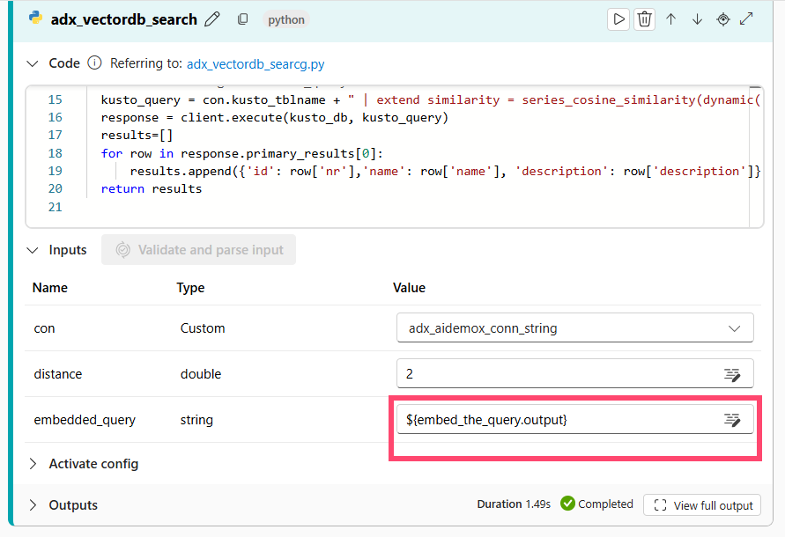Open editor icon for embedded_query value
The height and width of the screenshot is (537, 785).
[732, 420]
